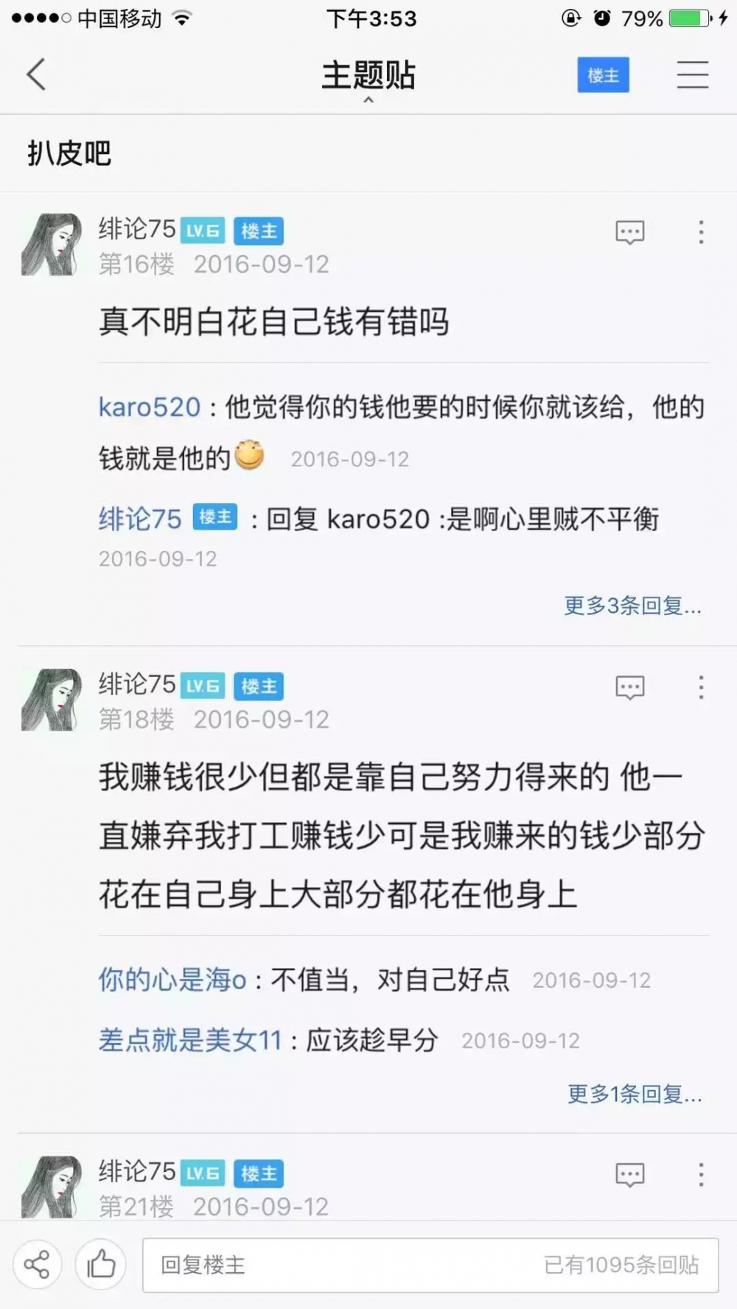737x1309 pixels.
Task: Open the 扒皮吧 forum link
Action: pos(69,153)
